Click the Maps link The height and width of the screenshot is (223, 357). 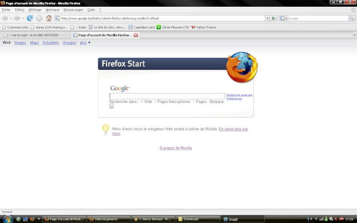tap(34, 42)
